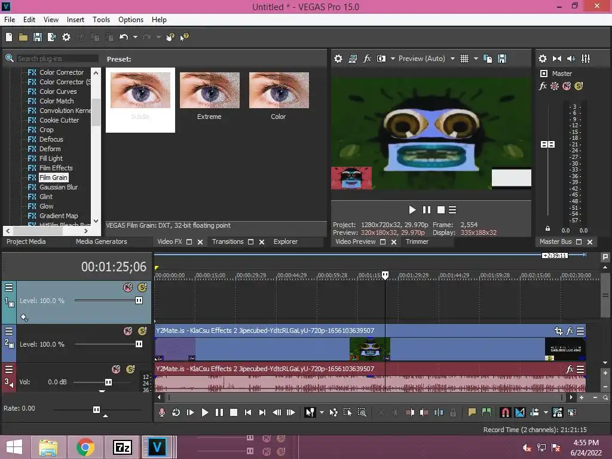Viewport: 612px width, 459px height.
Task: Click the timeline playhead marker
Action: tap(385, 276)
